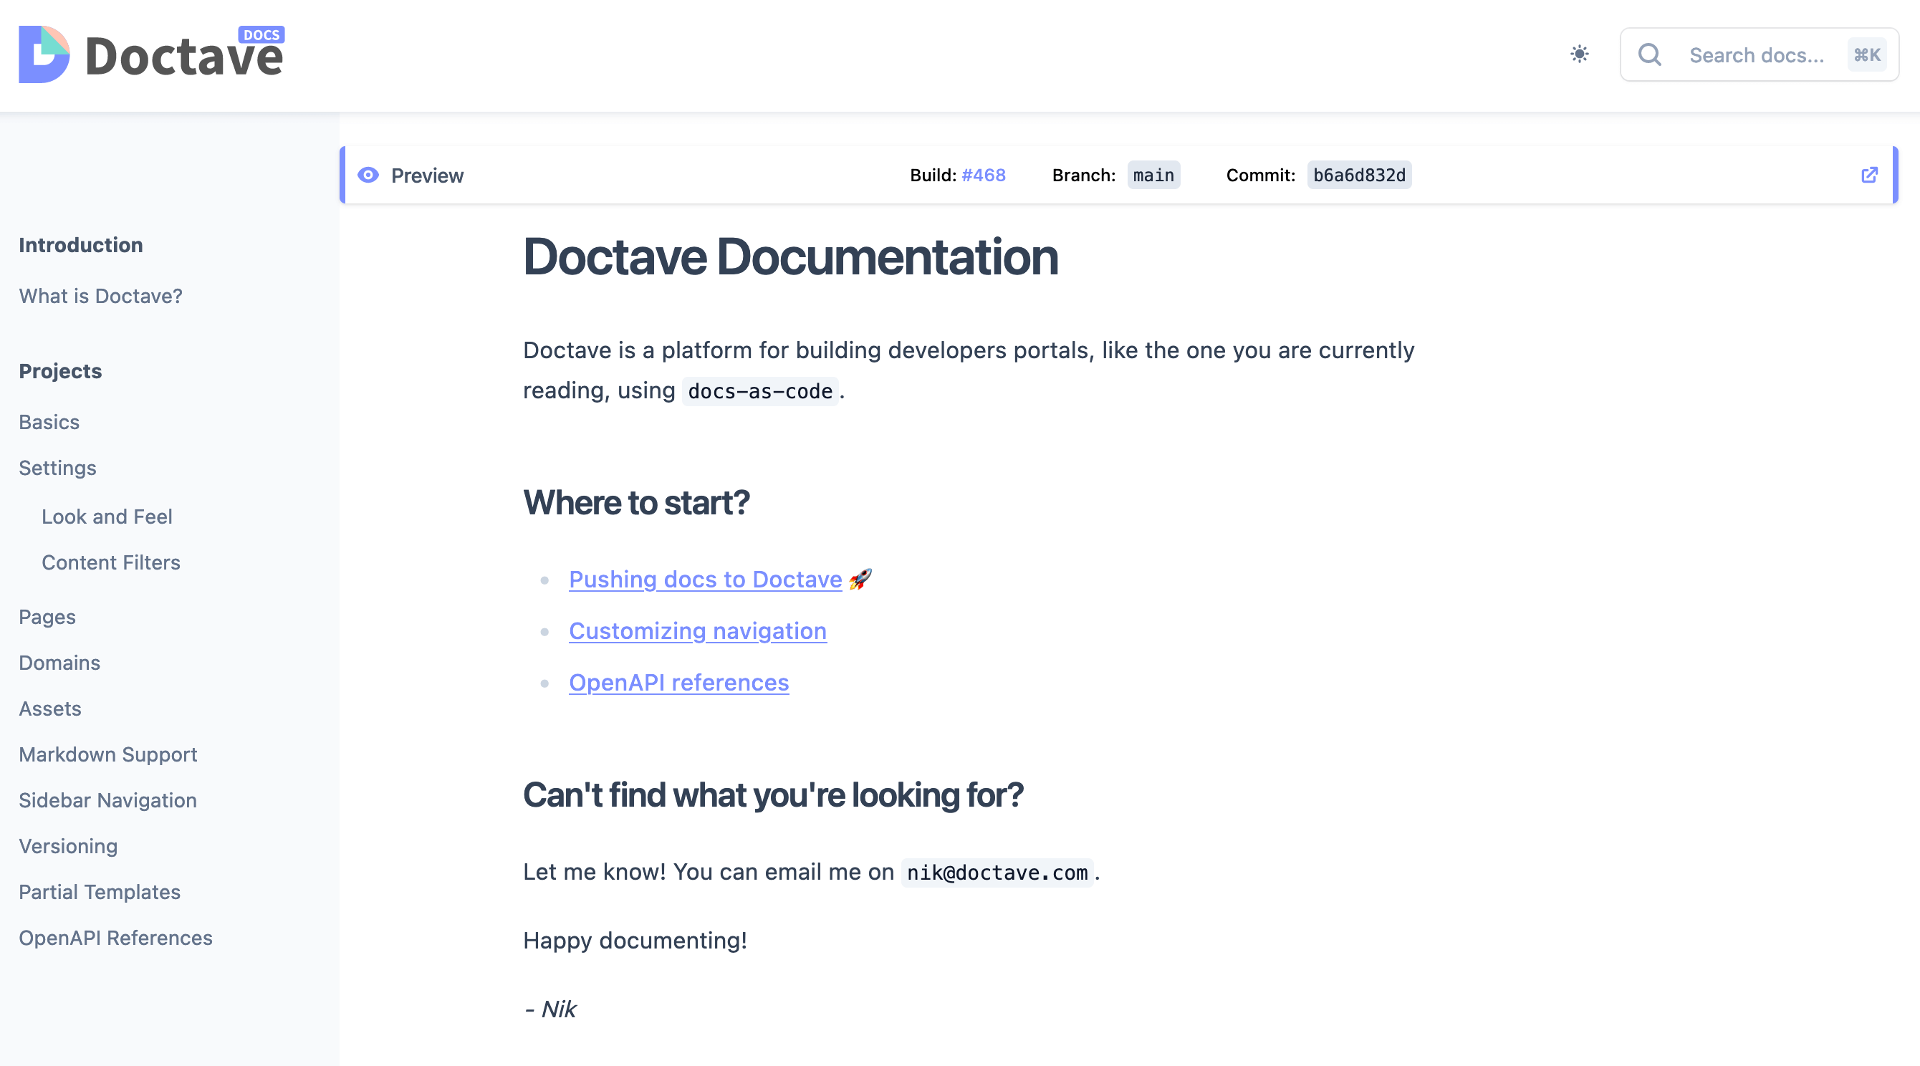Toggle light/dark mode sun icon
Image resolution: width=1920 pixels, height=1066 pixels.
(1579, 54)
